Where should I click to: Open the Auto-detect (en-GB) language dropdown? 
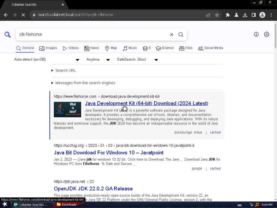tap(47, 60)
